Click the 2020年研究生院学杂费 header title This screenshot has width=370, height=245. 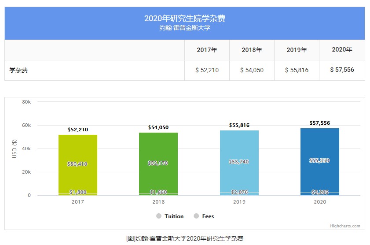coord(185,19)
